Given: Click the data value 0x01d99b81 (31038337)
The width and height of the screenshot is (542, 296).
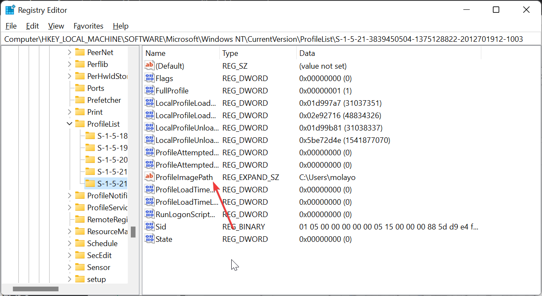Looking at the screenshot, I should tap(341, 128).
